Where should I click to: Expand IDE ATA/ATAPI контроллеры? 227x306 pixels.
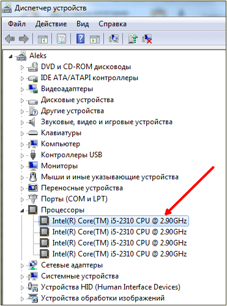pyautogui.click(x=22, y=78)
